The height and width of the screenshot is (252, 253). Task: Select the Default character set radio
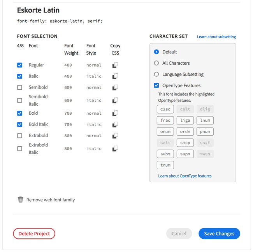click(x=156, y=52)
